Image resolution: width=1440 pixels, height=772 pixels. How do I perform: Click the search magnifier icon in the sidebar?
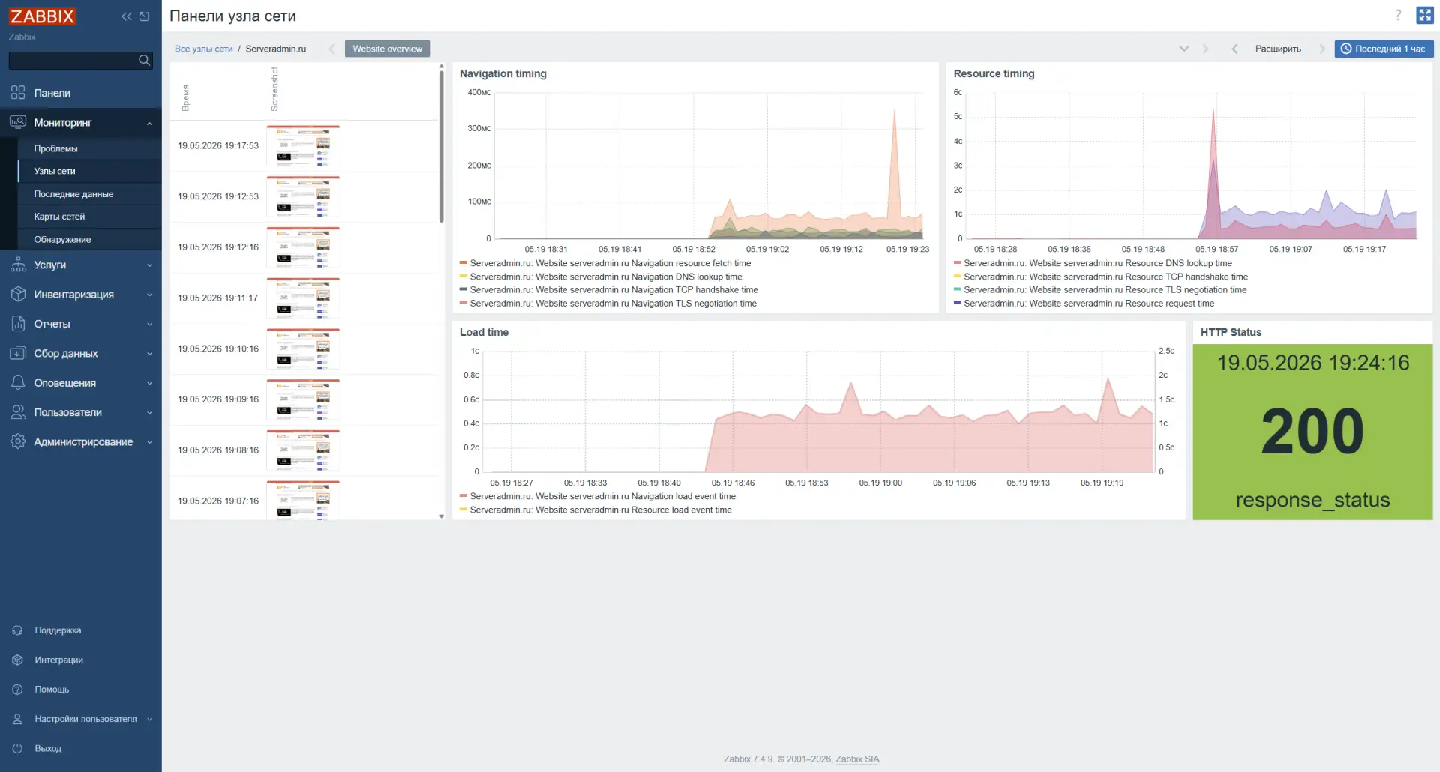145,60
